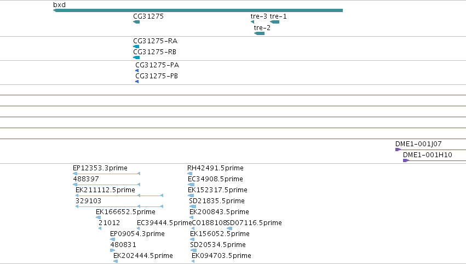
Task: Open the DME1-001J07 feature label
Action: [418, 144]
